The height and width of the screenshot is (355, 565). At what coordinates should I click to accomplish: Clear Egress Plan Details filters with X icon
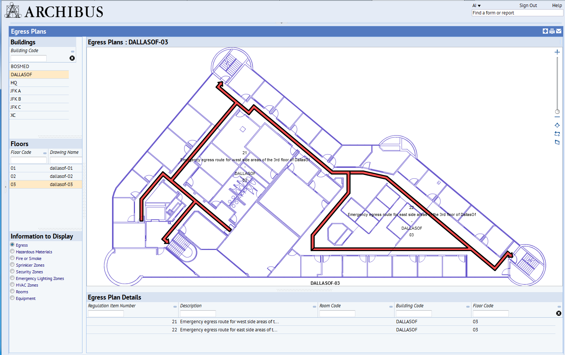click(559, 313)
